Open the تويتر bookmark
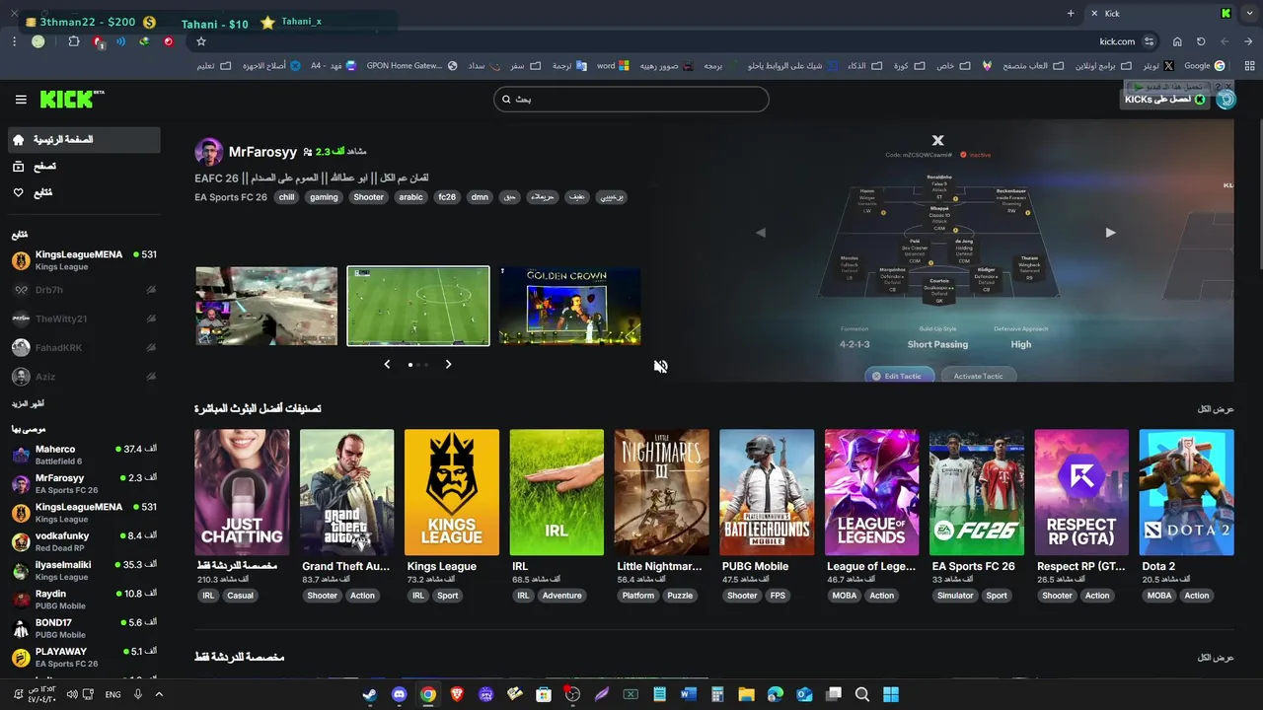The height and width of the screenshot is (710, 1263). pos(1158,66)
